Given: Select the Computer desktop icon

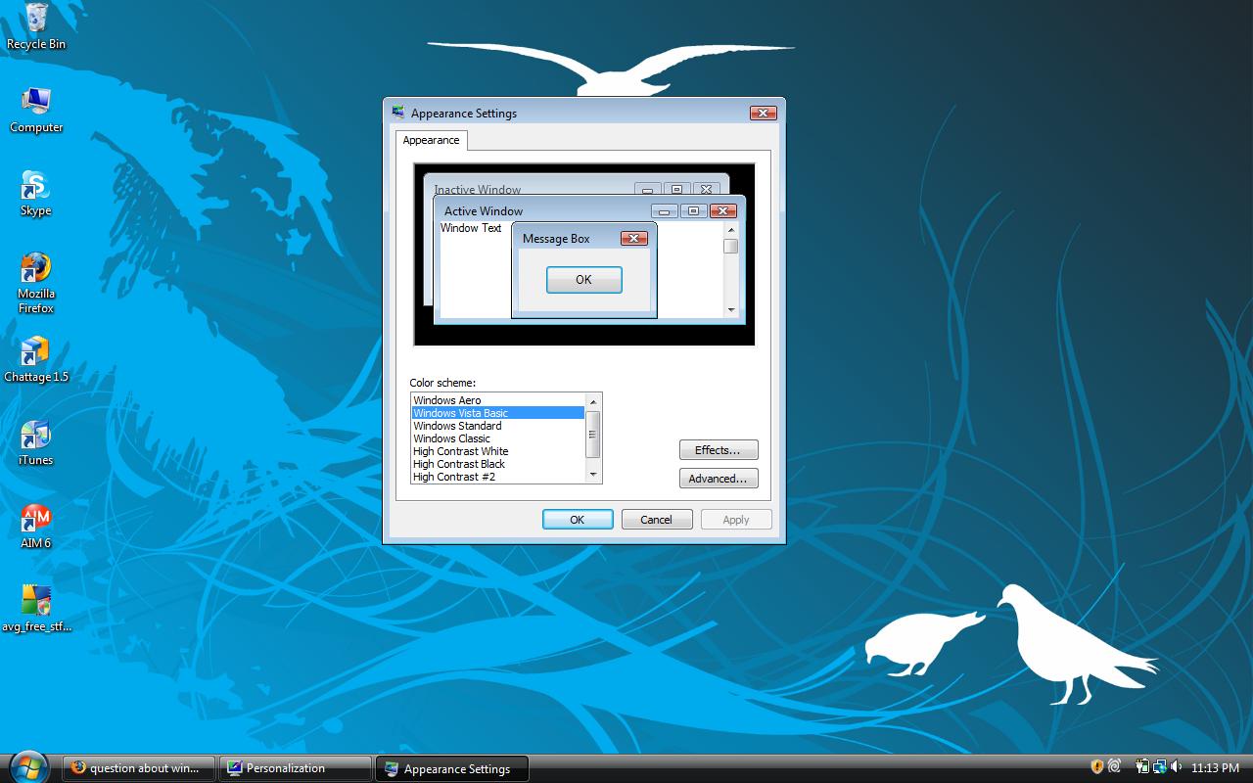Looking at the screenshot, I should [36, 110].
